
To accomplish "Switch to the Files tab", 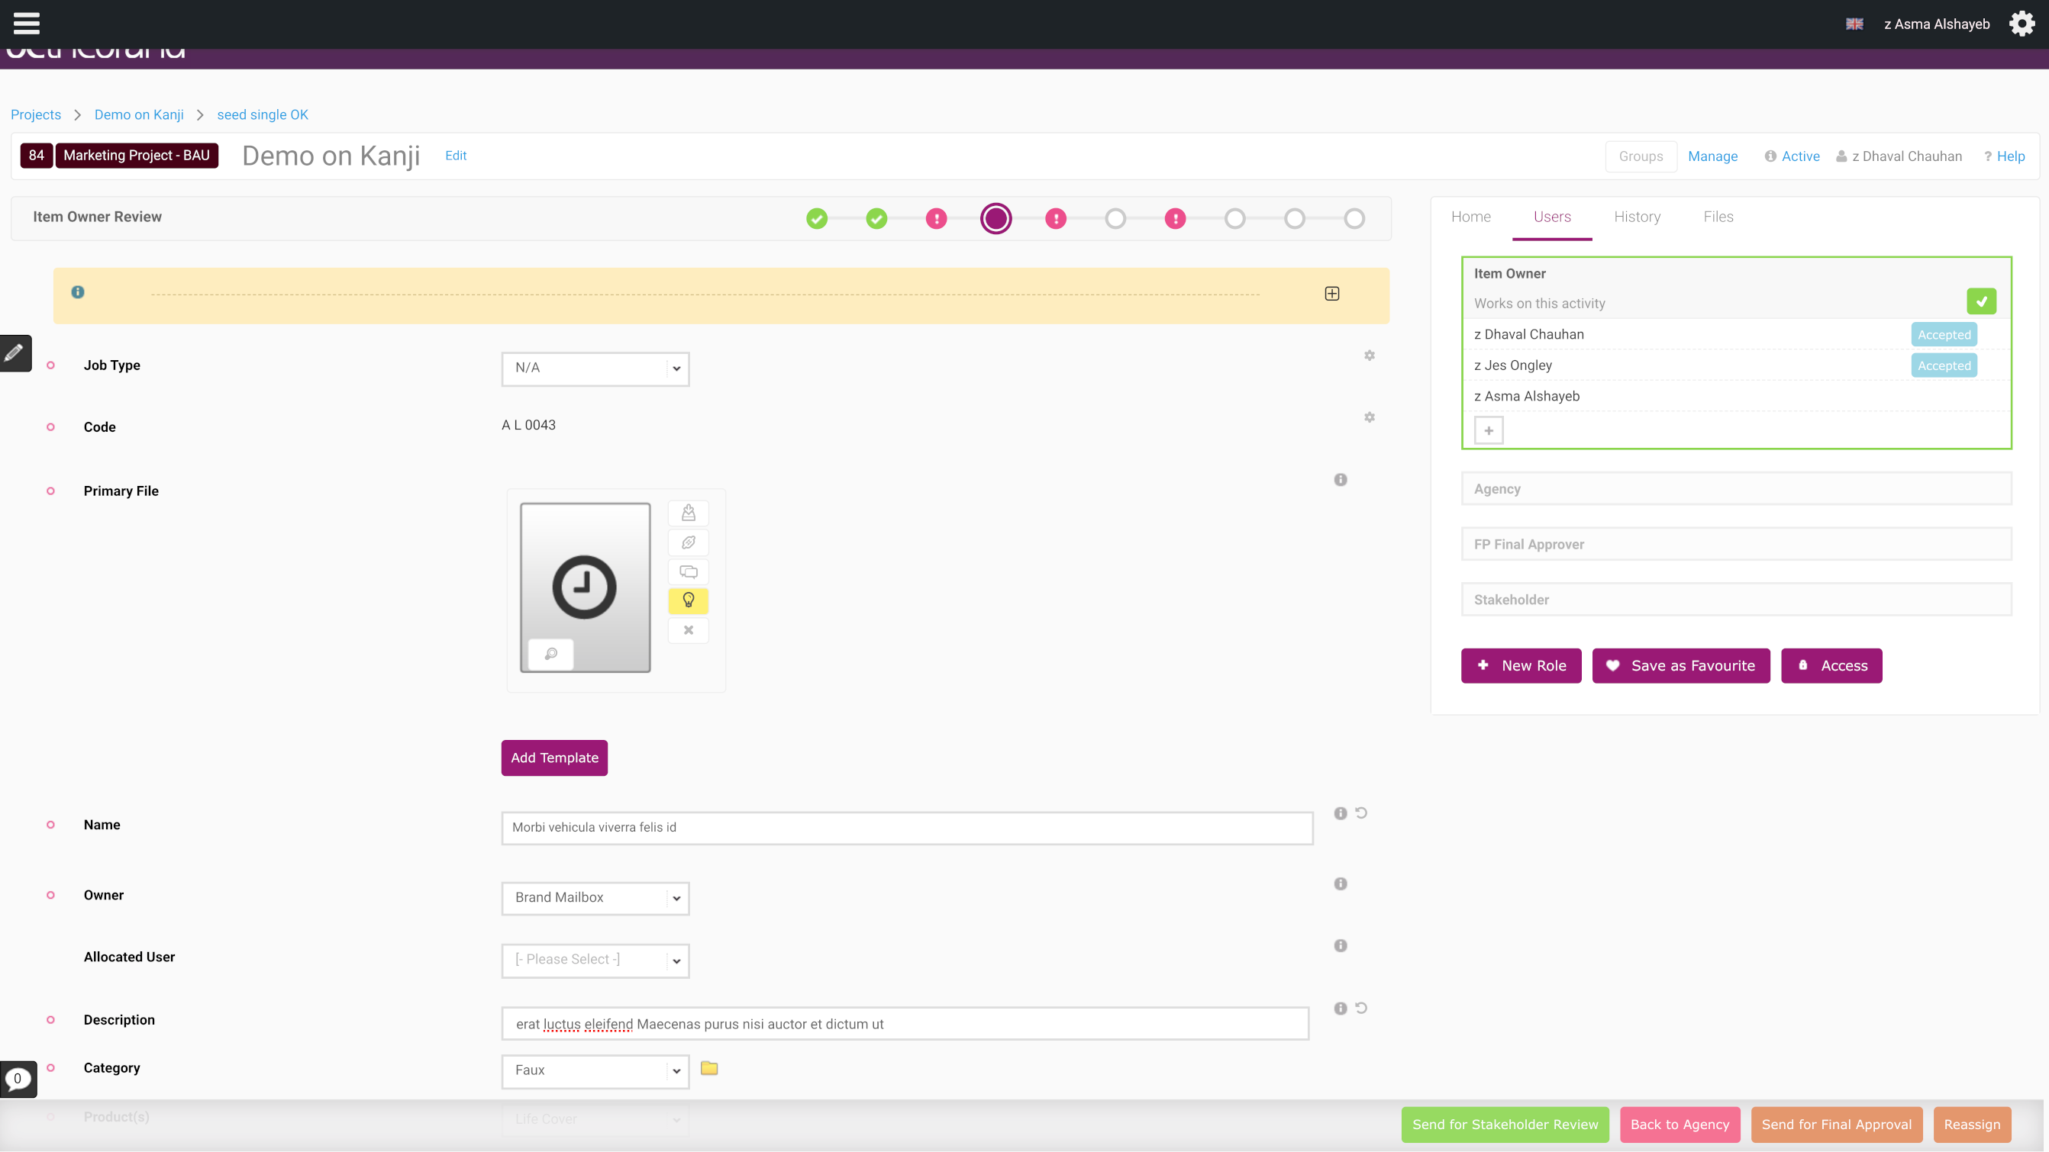I will (x=1718, y=217).
